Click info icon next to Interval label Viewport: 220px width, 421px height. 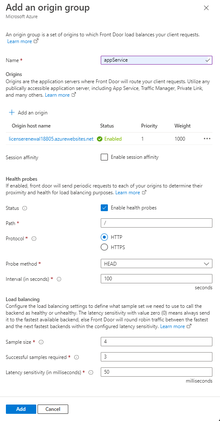[59, 279]
